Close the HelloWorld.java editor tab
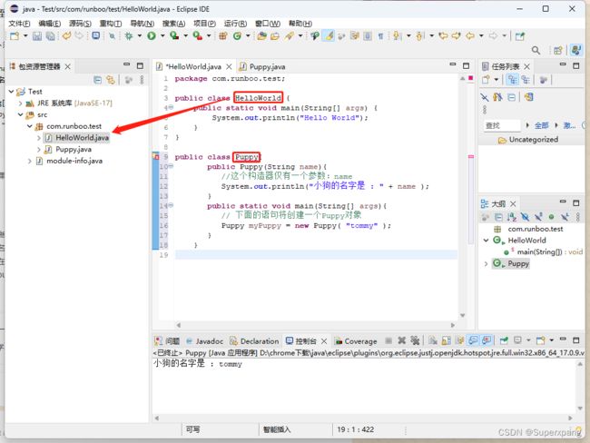 click(x=229, y=66)
